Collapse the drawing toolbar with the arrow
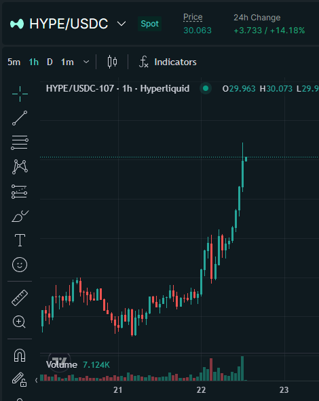Image resolution: width=319 pixels, height=401 pixels. pos(37,380)
